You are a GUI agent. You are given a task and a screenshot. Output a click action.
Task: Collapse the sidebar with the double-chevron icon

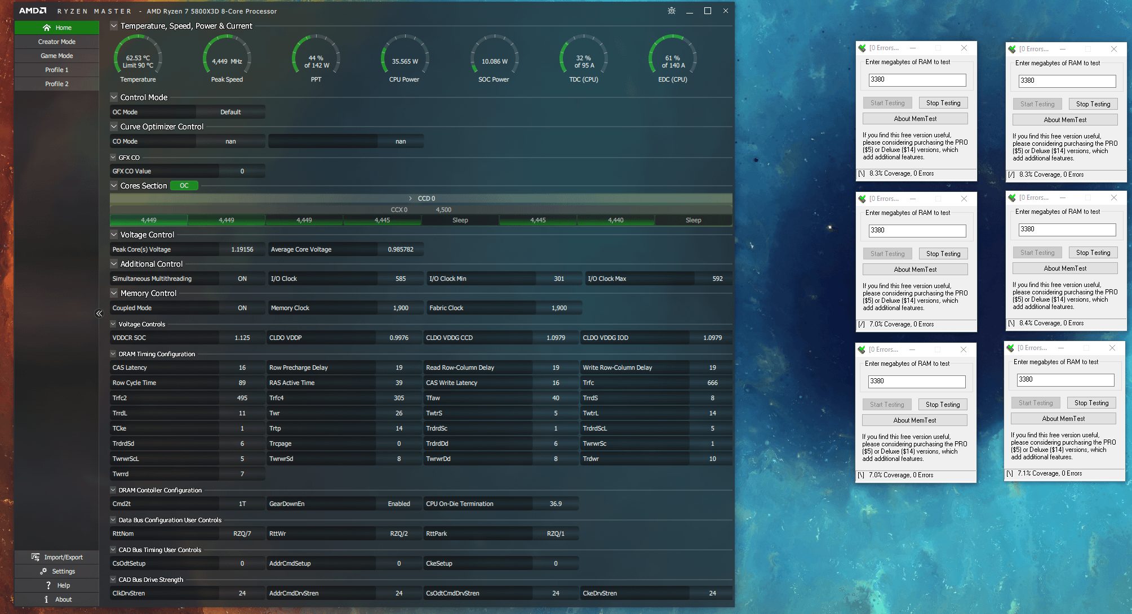tap(99, 313)
